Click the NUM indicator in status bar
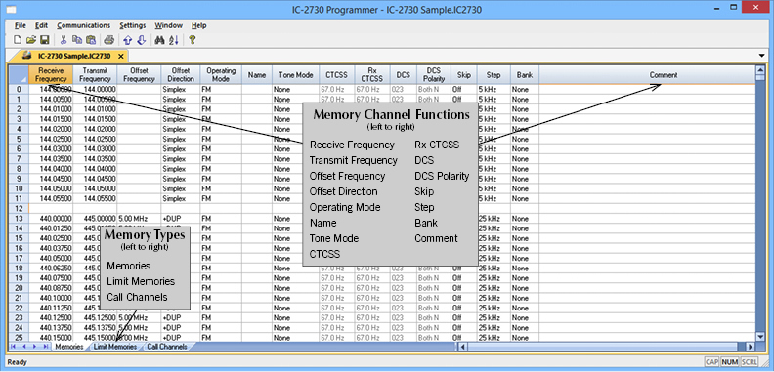This screenshot has height=372, width=774. pos(730,362)
